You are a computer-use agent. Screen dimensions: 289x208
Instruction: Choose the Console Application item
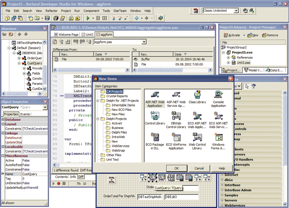218,99
